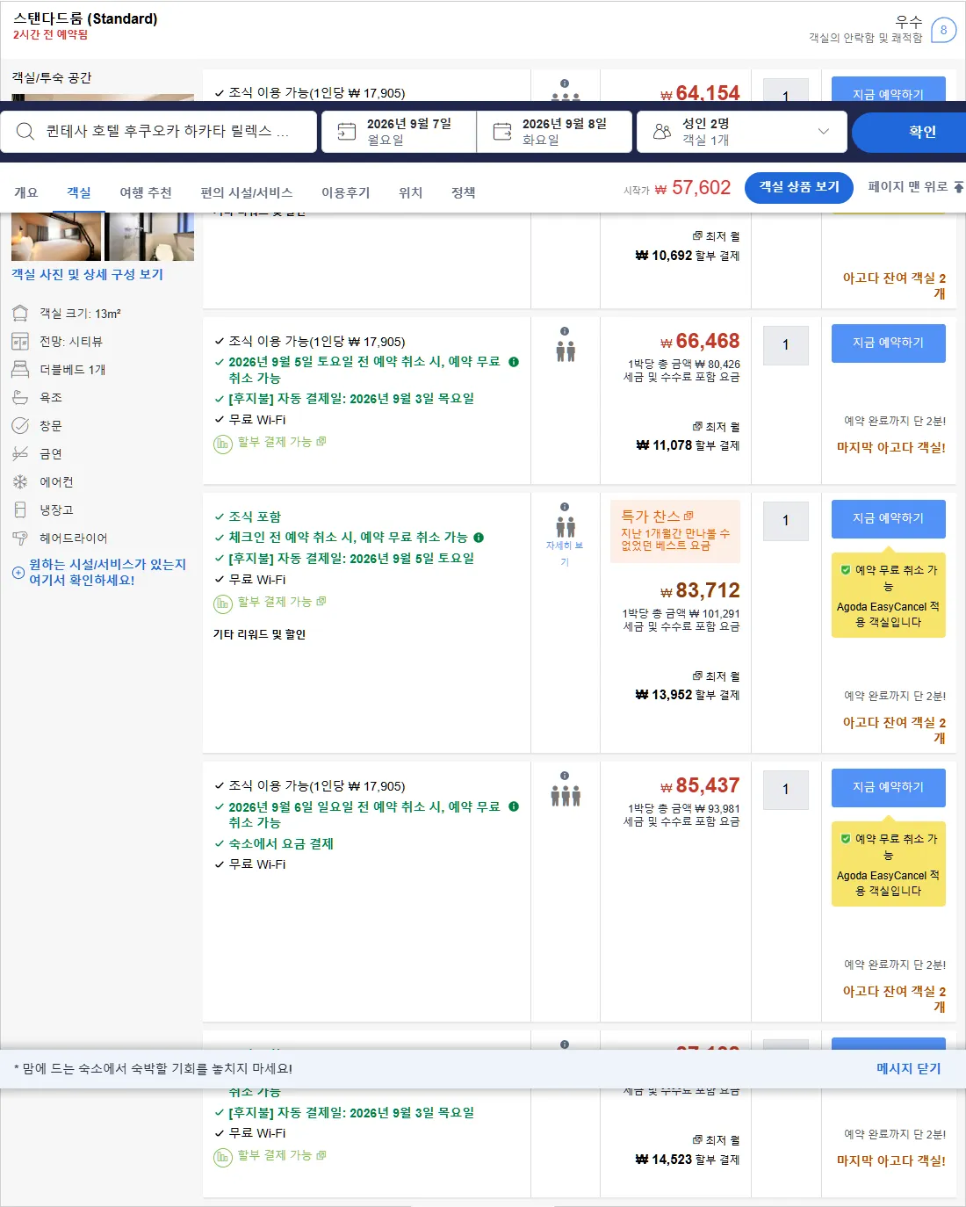
Task: Select the 편의 시설/서비스 tab
Action: pos(246,192)
